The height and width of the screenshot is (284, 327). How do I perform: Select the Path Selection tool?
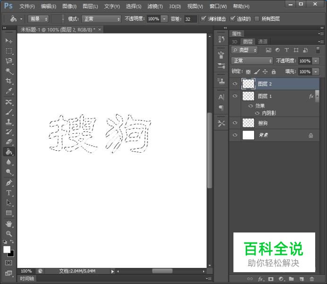(9, 203)
